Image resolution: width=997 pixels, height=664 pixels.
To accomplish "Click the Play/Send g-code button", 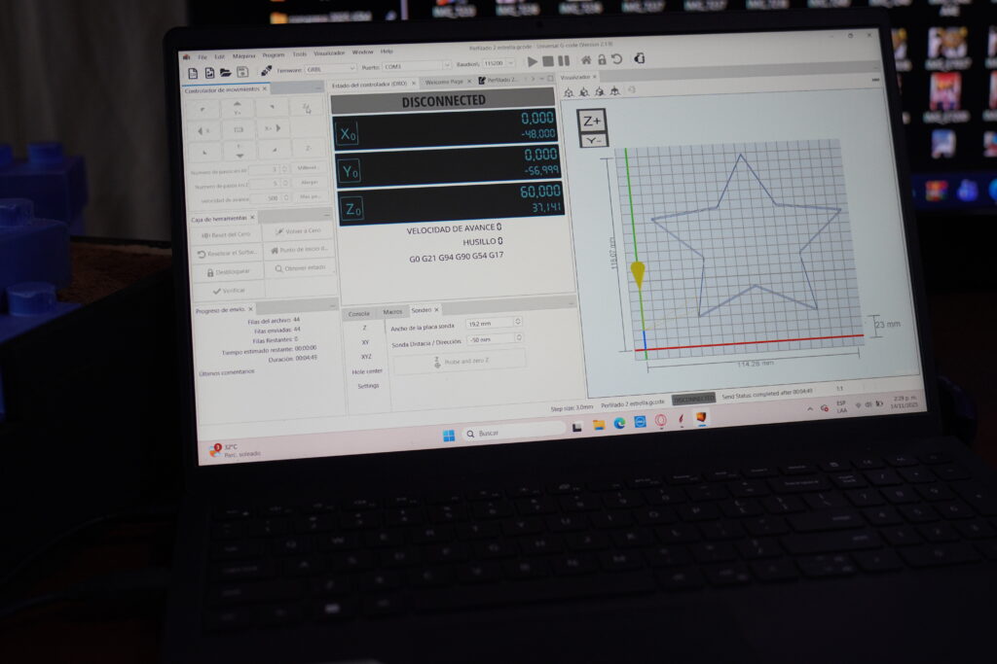I will 533,61.
